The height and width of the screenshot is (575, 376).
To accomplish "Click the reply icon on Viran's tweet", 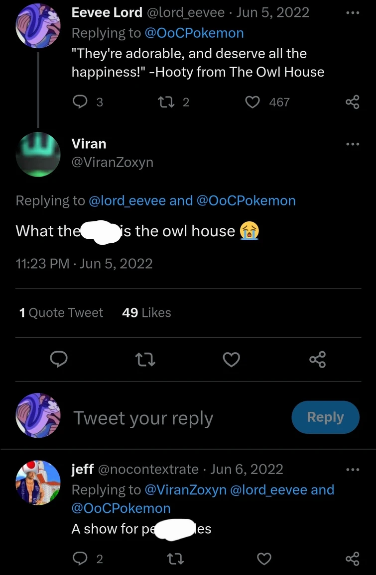I will pos(59,359).
